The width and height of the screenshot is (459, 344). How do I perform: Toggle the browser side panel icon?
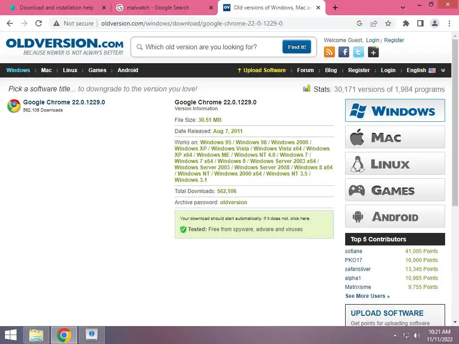420,23
